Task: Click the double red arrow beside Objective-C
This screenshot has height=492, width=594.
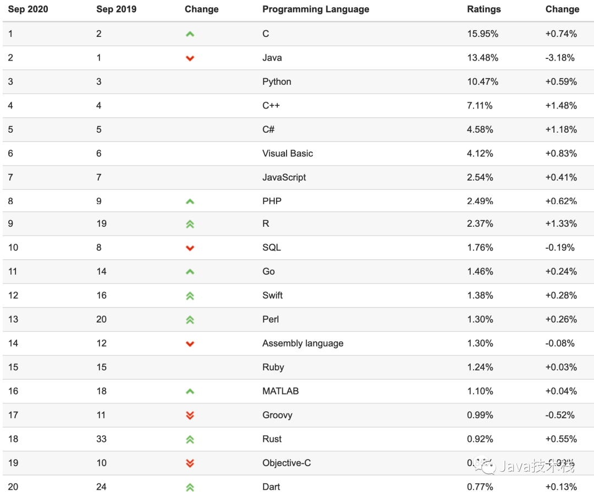Action: point(190,463)
